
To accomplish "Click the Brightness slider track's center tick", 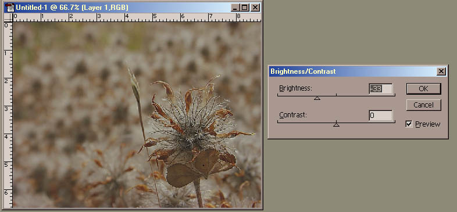I will (336, 95).
